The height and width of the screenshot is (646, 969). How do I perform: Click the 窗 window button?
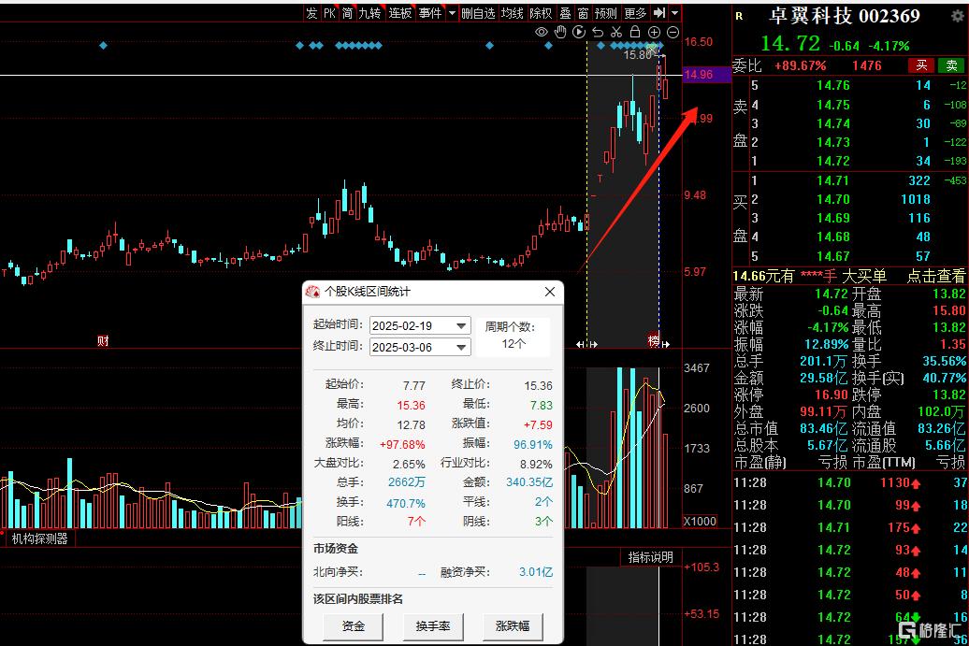point(583,13)
